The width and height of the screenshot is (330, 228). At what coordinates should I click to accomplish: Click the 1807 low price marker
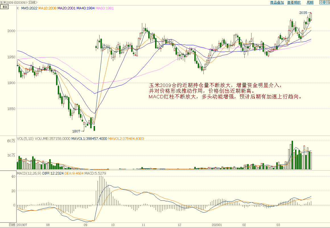(x=76, y=131)
